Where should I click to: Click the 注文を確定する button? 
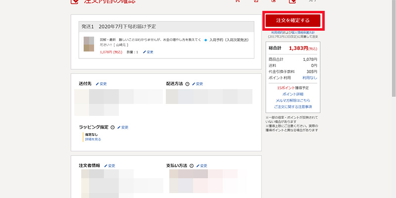point(293,20)
